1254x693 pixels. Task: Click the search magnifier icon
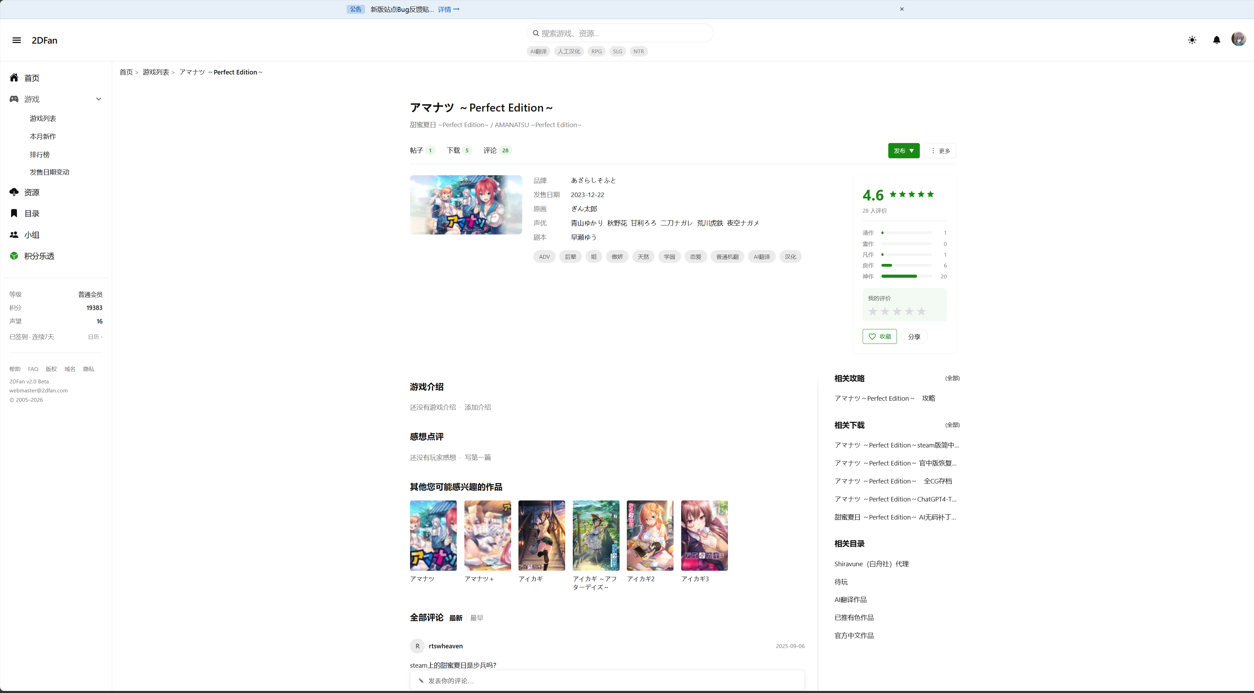click(536, 33)
